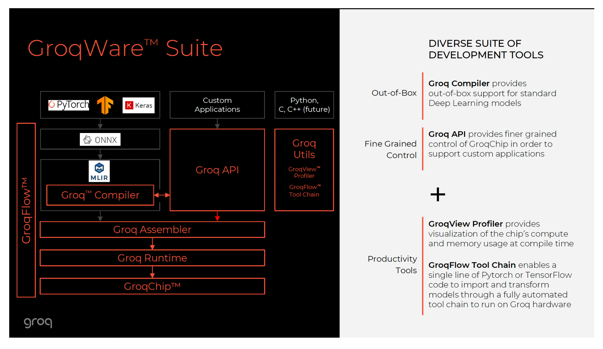
Task: Click the PyTorch logo
Action: (69, 105)
